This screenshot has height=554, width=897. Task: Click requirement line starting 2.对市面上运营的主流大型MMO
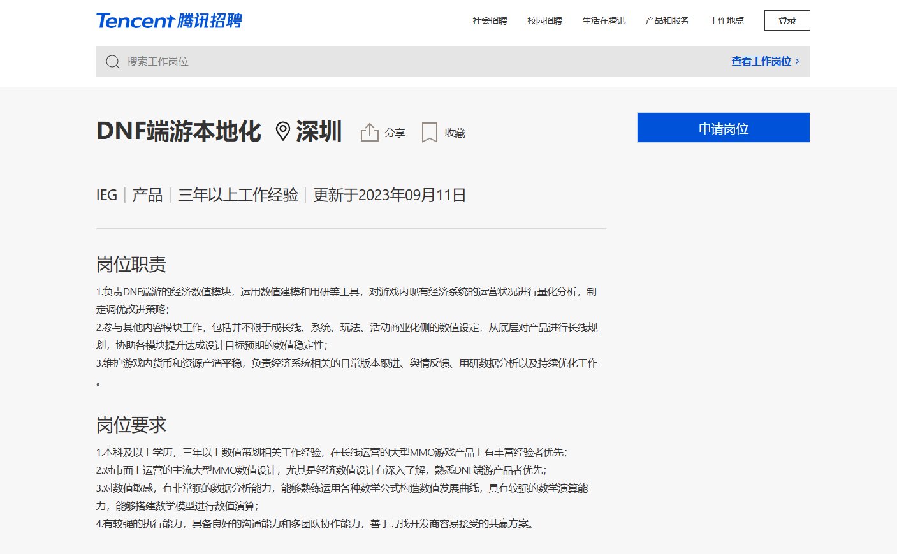pyautogui.click(x=321, y=470)
